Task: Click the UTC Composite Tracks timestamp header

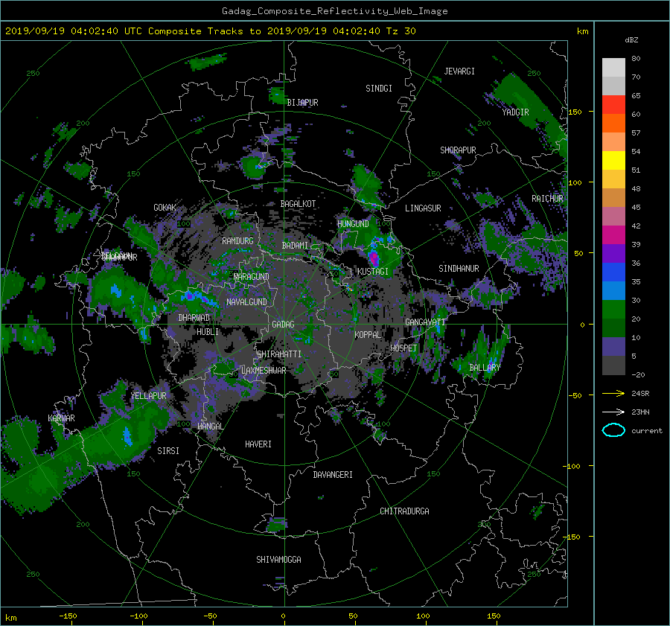Action: point(210,31)
